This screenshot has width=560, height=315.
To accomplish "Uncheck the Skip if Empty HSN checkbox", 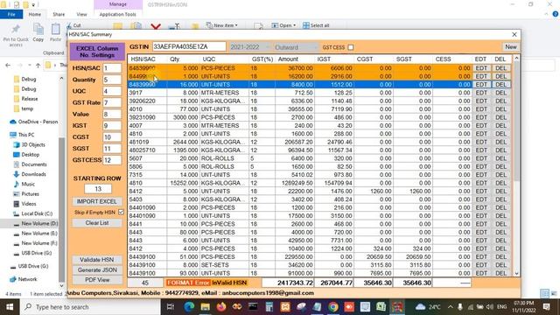I will pos(121,212).
